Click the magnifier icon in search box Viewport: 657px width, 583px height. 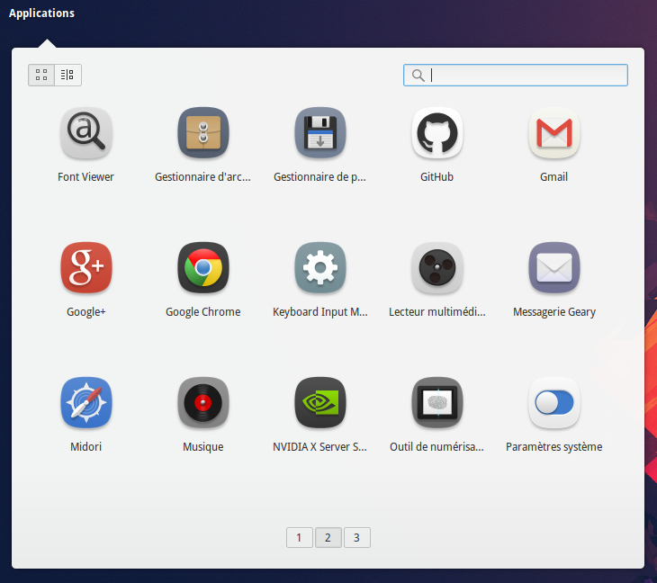(418, 76)
